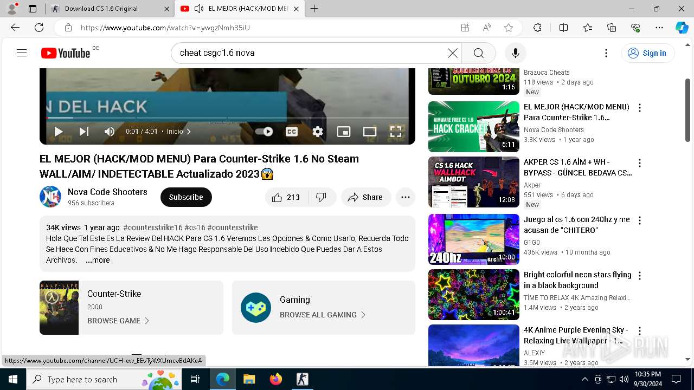
Task: Open the browser profile icon
Action: coord(12,9)
